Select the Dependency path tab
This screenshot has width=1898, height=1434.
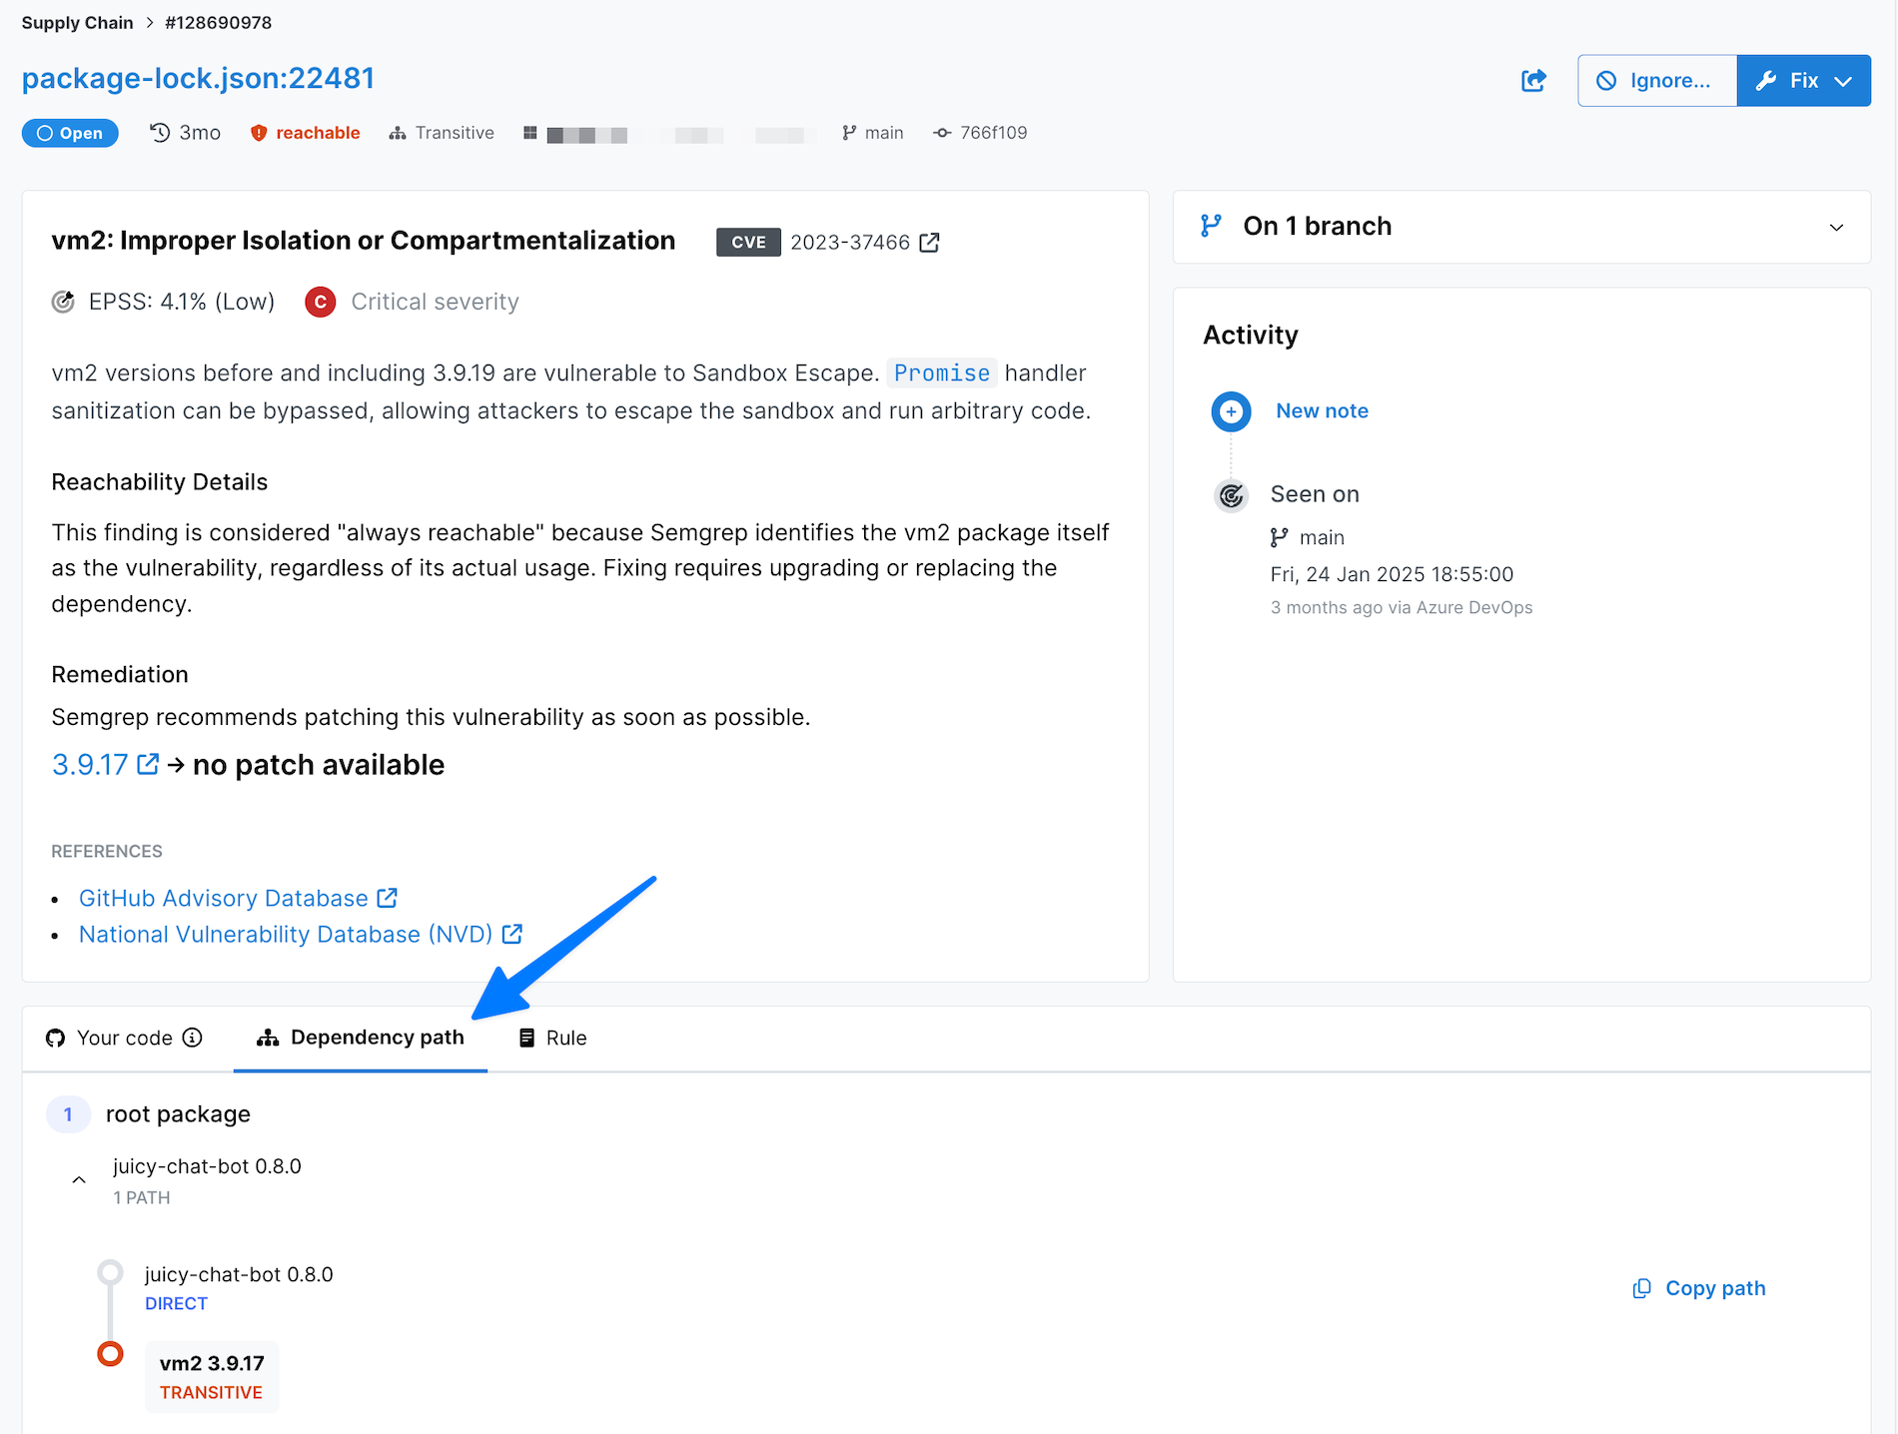click(361, 1038)
